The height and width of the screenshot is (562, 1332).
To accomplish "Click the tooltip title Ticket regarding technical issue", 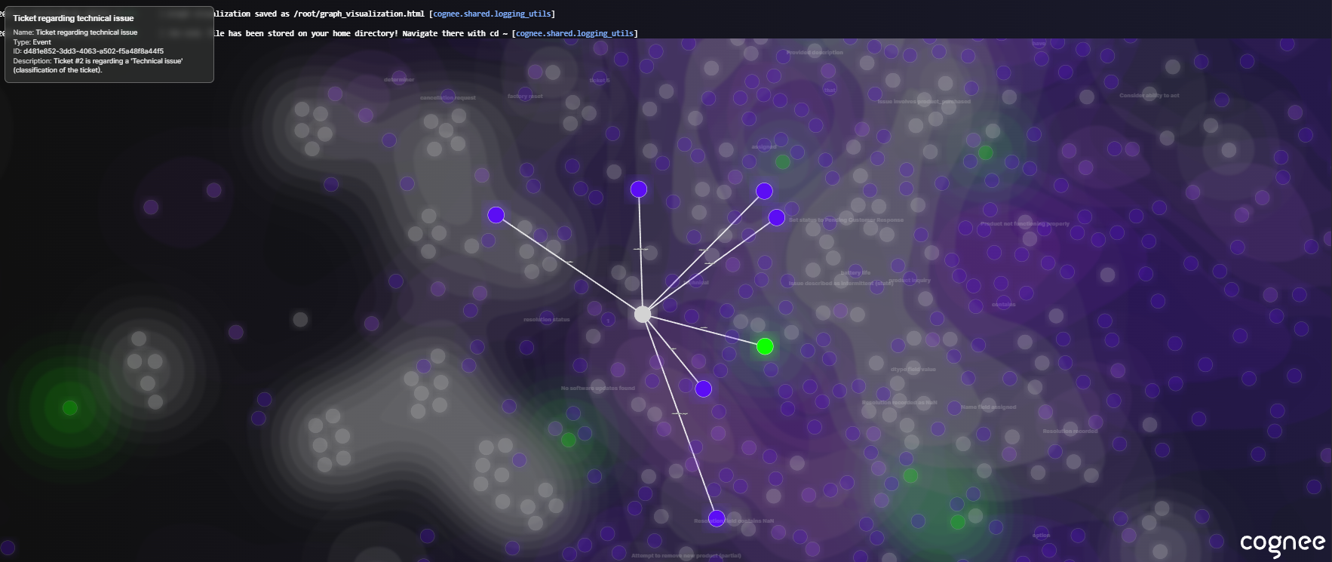I will pos(73,18).
